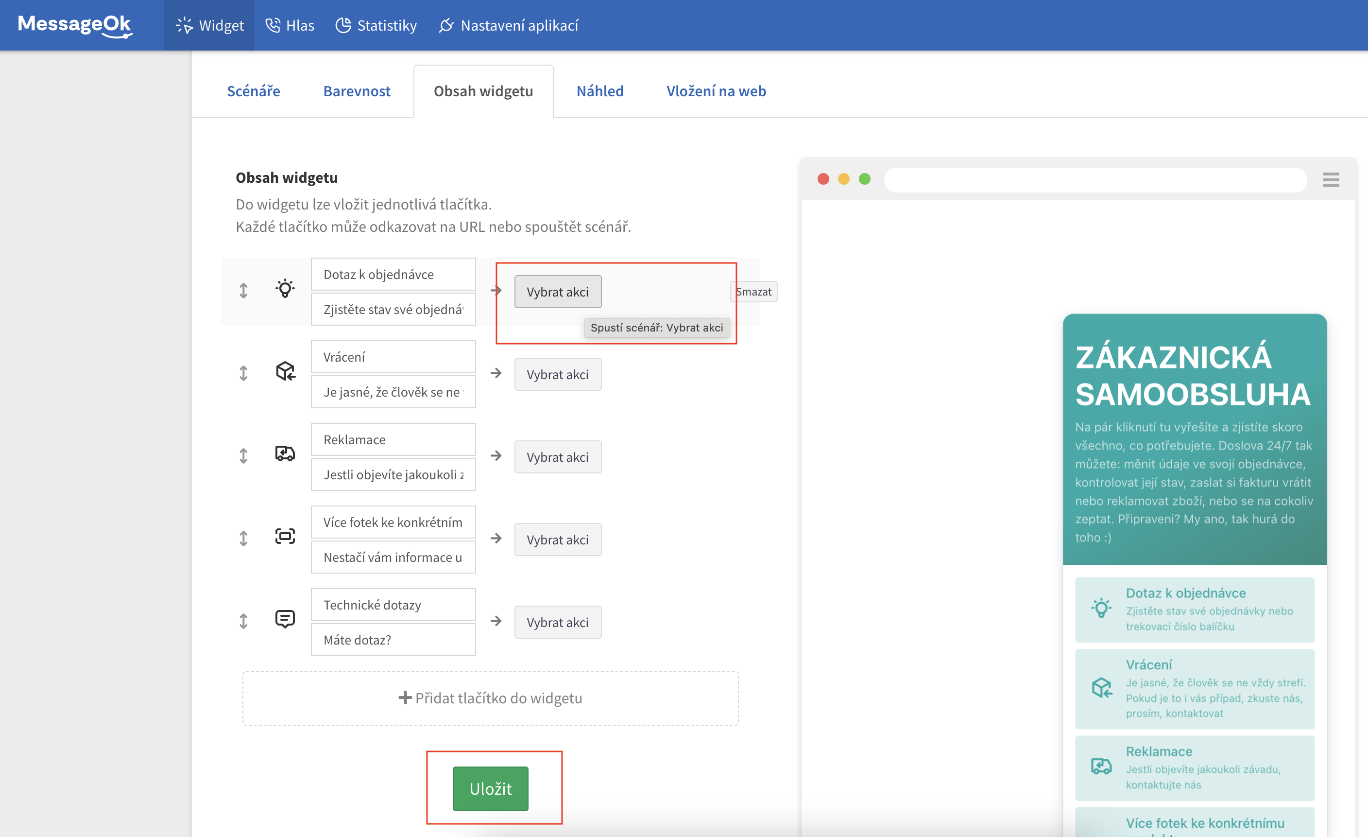Open Vybrat akci dropdown for Více fotek
Screen dimensions: 1368x837
pyautogui.click(x=557, y=540)
